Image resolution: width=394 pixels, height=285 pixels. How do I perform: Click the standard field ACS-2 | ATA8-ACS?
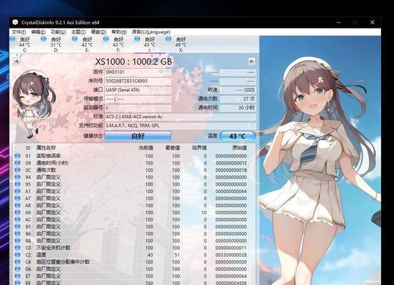180,117
